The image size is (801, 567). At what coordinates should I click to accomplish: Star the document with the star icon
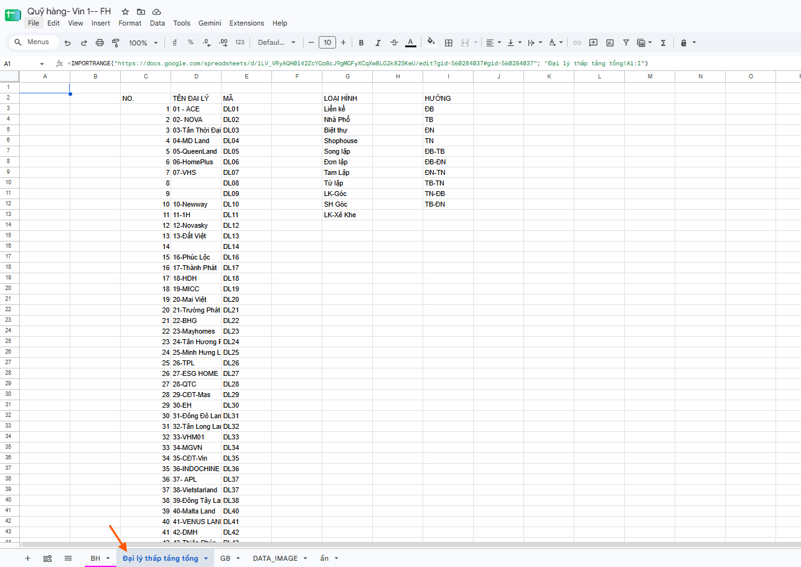coord(125,12)
